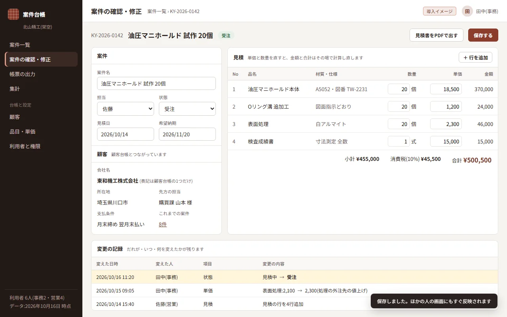Click the 見積日 date field
This screenshot has height=317, width=507.
pos(126,134)
